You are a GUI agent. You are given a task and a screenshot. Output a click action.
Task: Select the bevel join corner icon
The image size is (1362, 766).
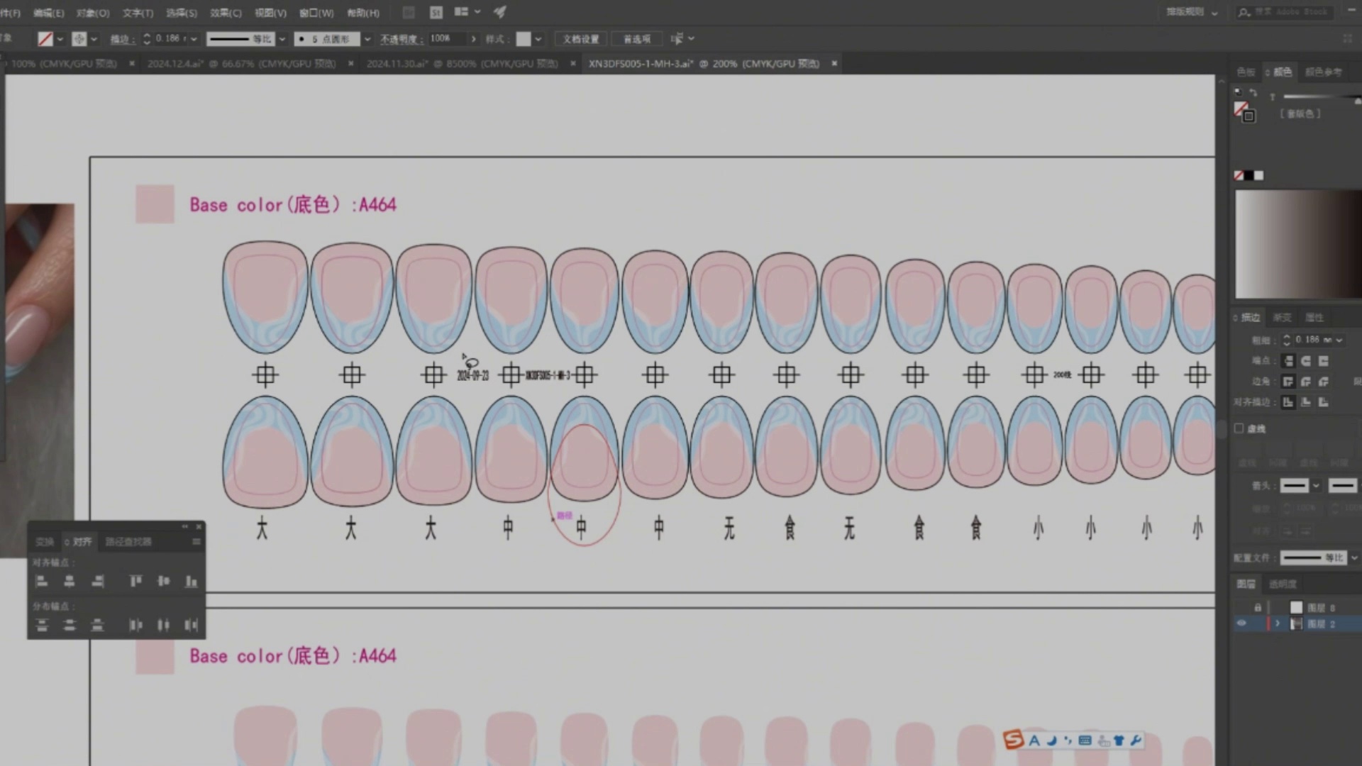tap(1324, 382)
